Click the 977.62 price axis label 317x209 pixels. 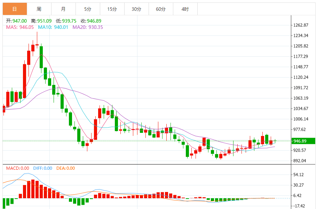(300, 129)
